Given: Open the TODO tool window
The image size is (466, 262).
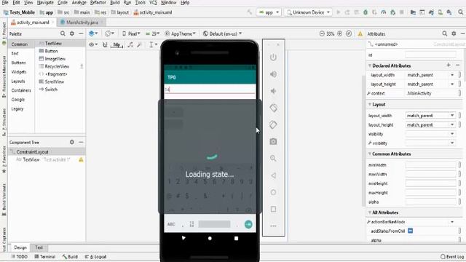Looking at the screenshot, I should (x=20, y=257).
